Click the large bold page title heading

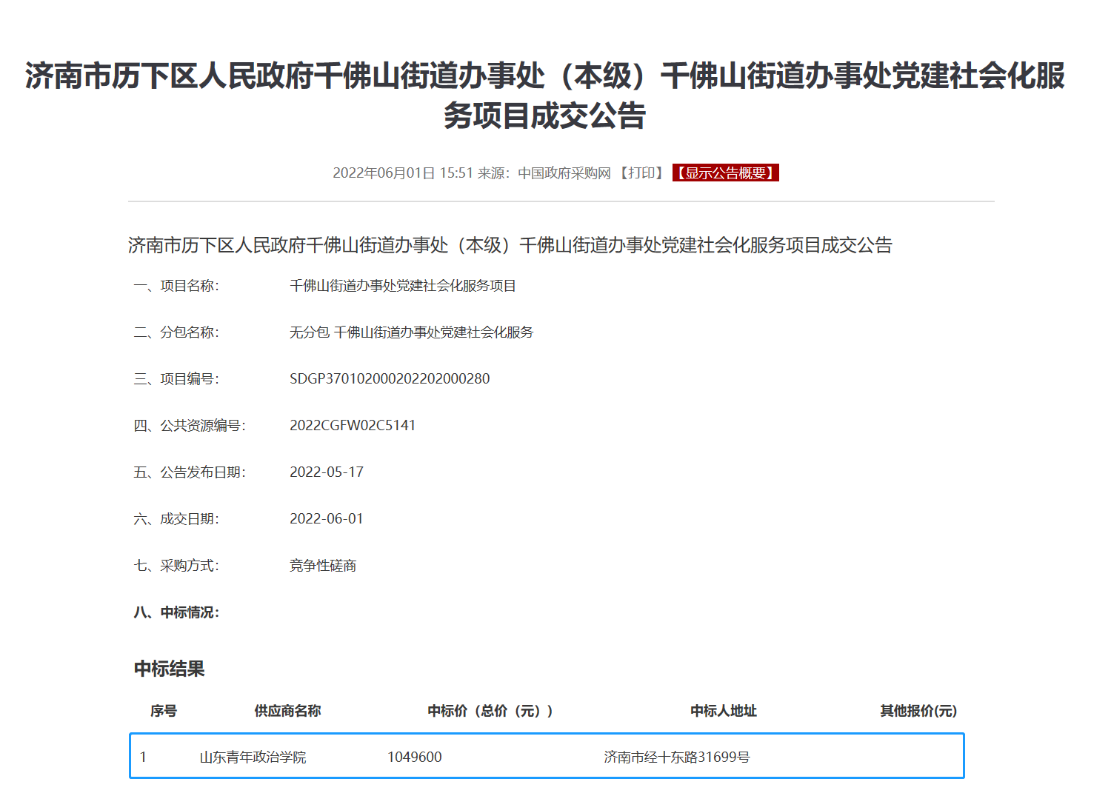pyautogui.click(x=545, y=96)
